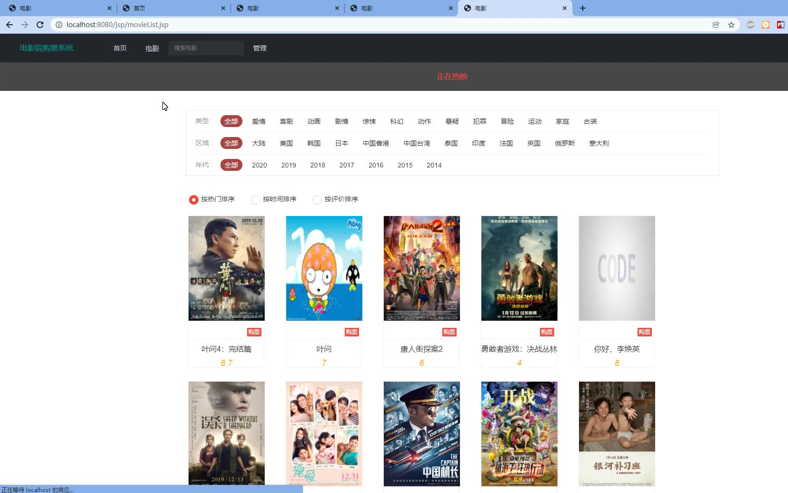Close the first 电影 tab
This screenshot has height=493, width=788.
[110, 8]
